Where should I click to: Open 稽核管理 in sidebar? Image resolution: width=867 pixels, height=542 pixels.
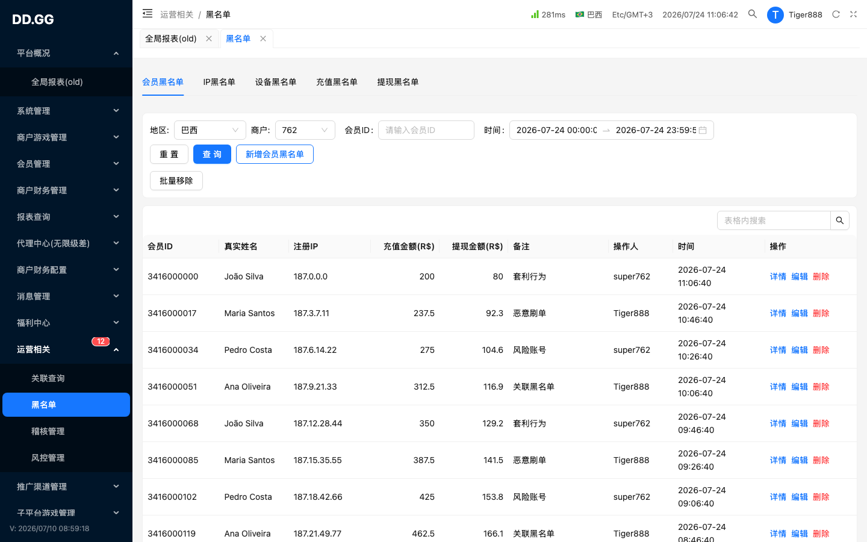(x=66, y=431)
